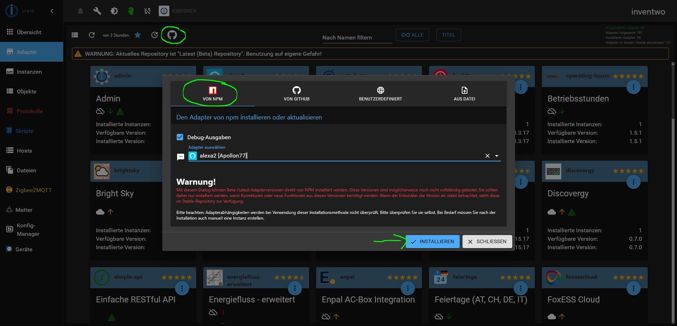Switch to the VON GITHUB tab
This screenshot has height=326, width=677.
pos(297,94)
